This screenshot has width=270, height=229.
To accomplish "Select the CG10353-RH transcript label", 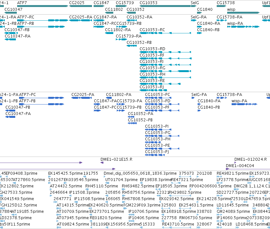I will (152, 74).
